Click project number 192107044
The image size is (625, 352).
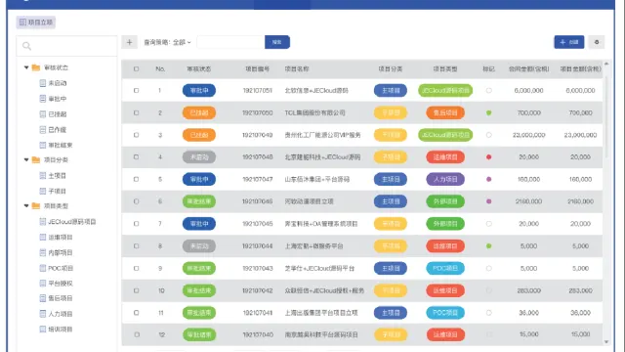[x=258, y=246]
